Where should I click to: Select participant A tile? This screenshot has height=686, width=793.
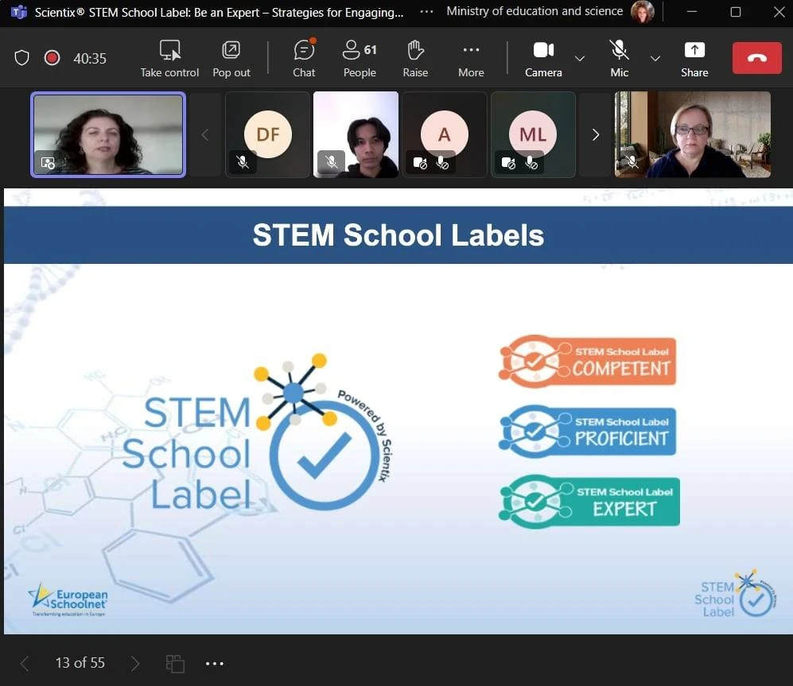pyautogui.click(x=445, y=134)
